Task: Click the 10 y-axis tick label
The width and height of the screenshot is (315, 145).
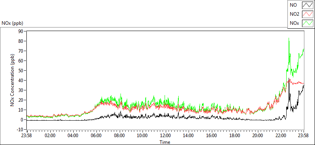Action: [21, 110]
